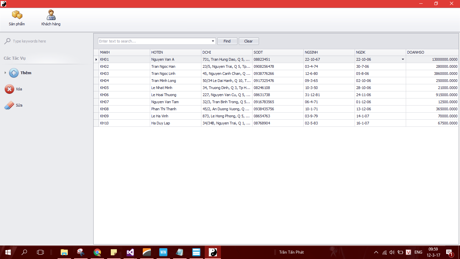The height and width of the screenshot is (259, 460).
Task: Open File Explorer from the taskbar
Action: pos(64,252)
